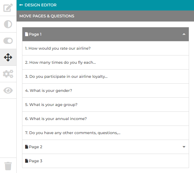The width and height of the screenshot is (194, 173).
Task: Expand Page 2 with the down chevron
Action: tap(184, 147)
